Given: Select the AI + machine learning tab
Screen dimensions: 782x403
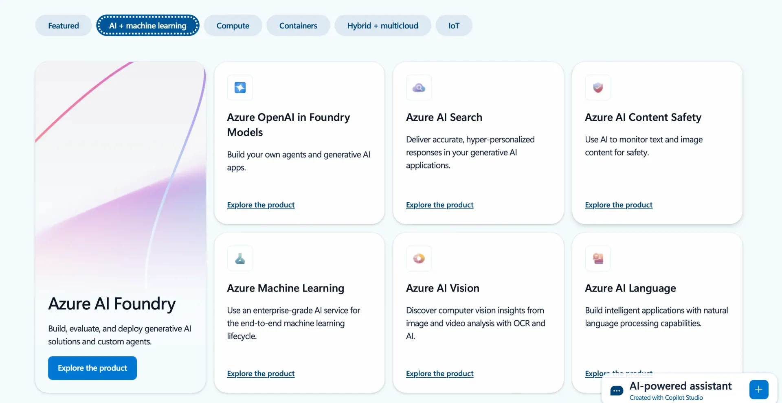Looking at the screenshot, I should [148, 25].
